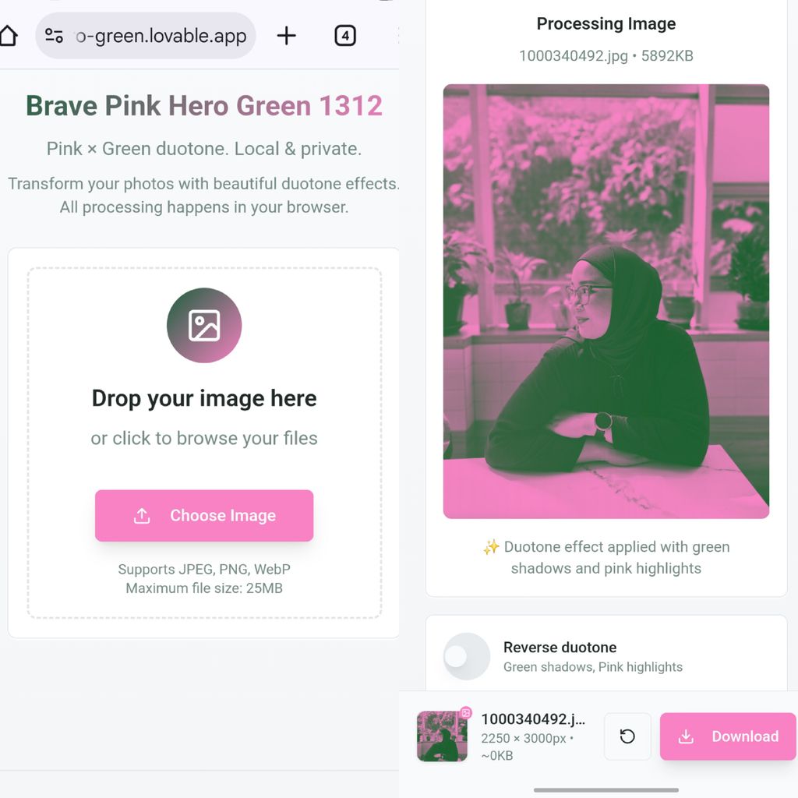
Task: Click the large duotone photo preview
Action: click(606, 301)
